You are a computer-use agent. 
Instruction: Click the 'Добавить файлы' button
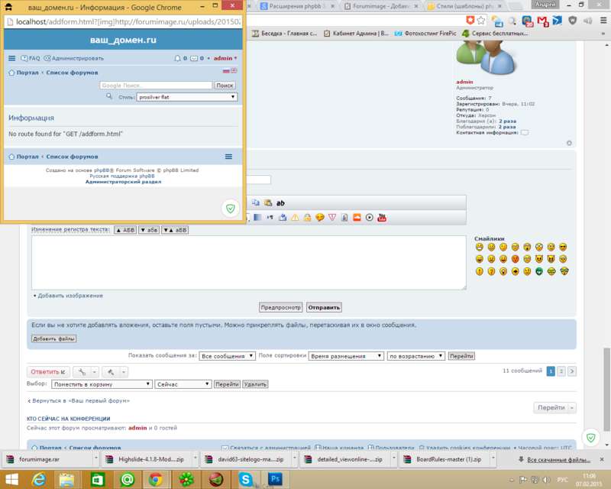point(53,338)
